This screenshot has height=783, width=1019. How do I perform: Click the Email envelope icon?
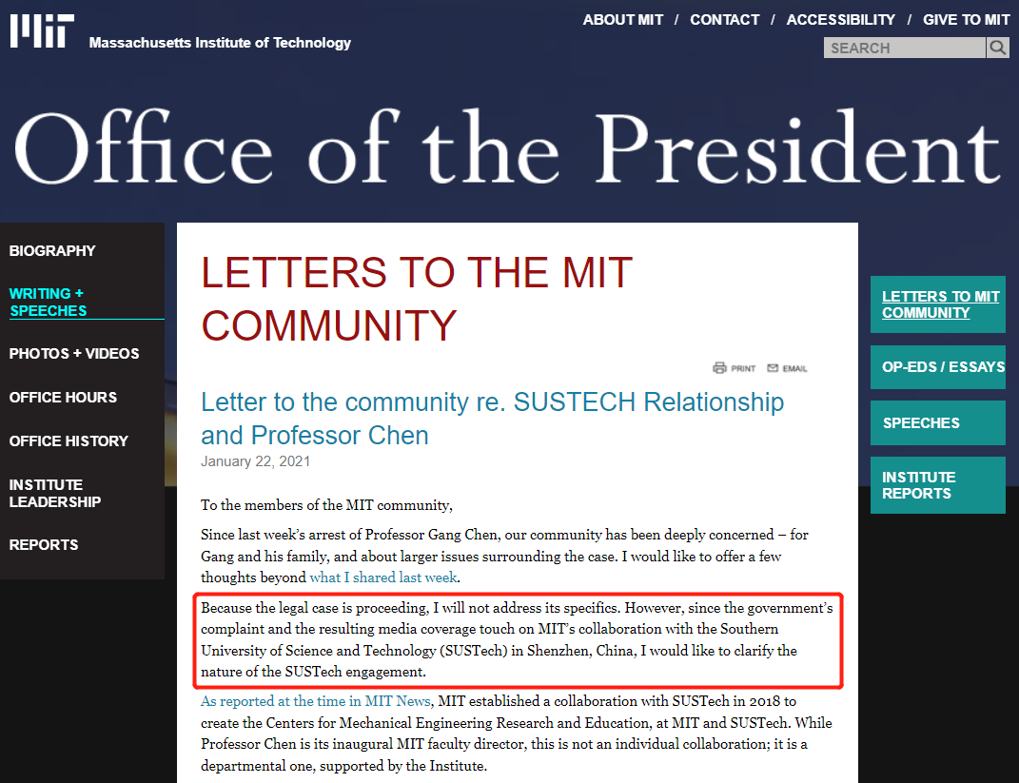click(x=773, y=368)
